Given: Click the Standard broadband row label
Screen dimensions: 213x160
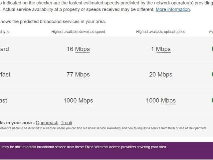Looking at the screenshot, I should coord(4,49).
